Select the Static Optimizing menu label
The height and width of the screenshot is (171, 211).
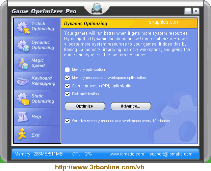pyautogui.click(x=43, y=98)
